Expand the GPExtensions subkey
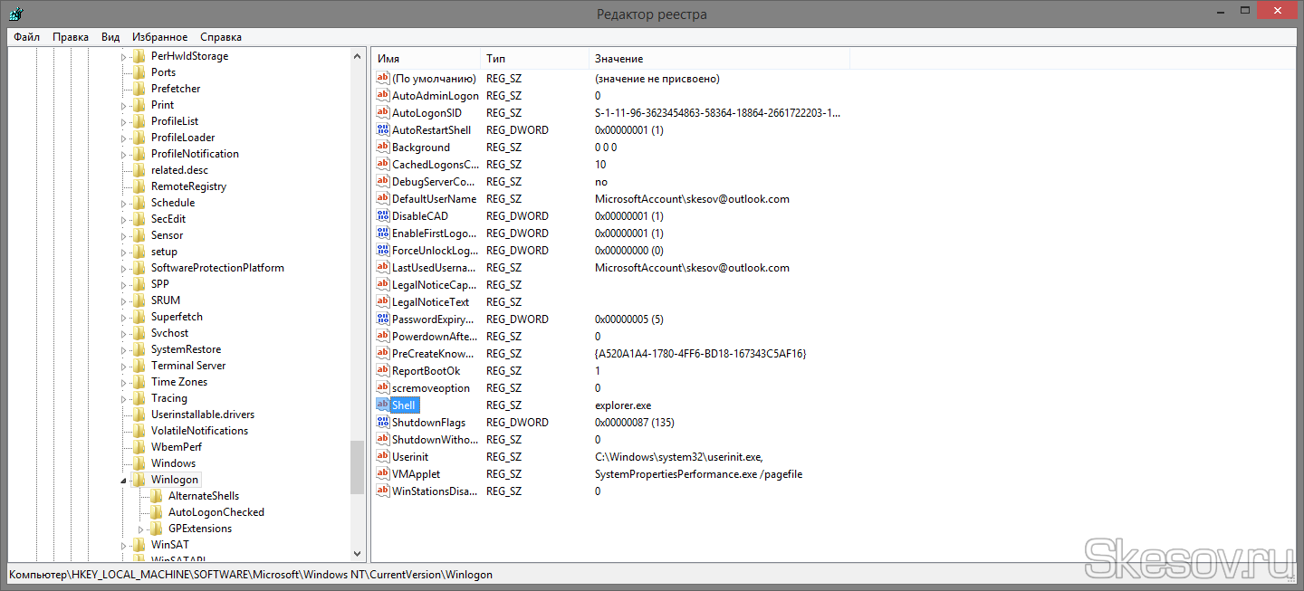The image size is (1304, 591). (141, 529)
